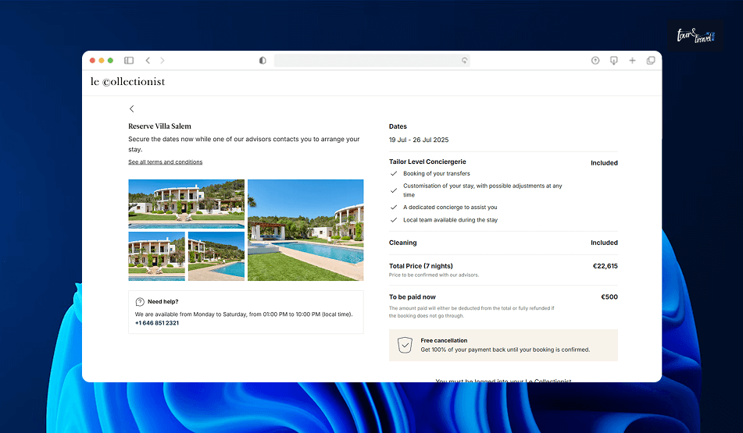Open See all terms and conditions link
The height and width of the screenshot is (433, 743).
click(166, 161)
